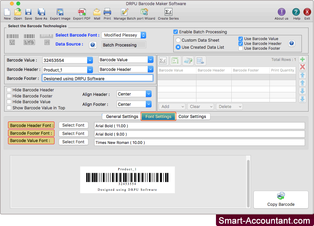Open Mail from the toolbar
314x226 pixels.
tap(97, 12)
